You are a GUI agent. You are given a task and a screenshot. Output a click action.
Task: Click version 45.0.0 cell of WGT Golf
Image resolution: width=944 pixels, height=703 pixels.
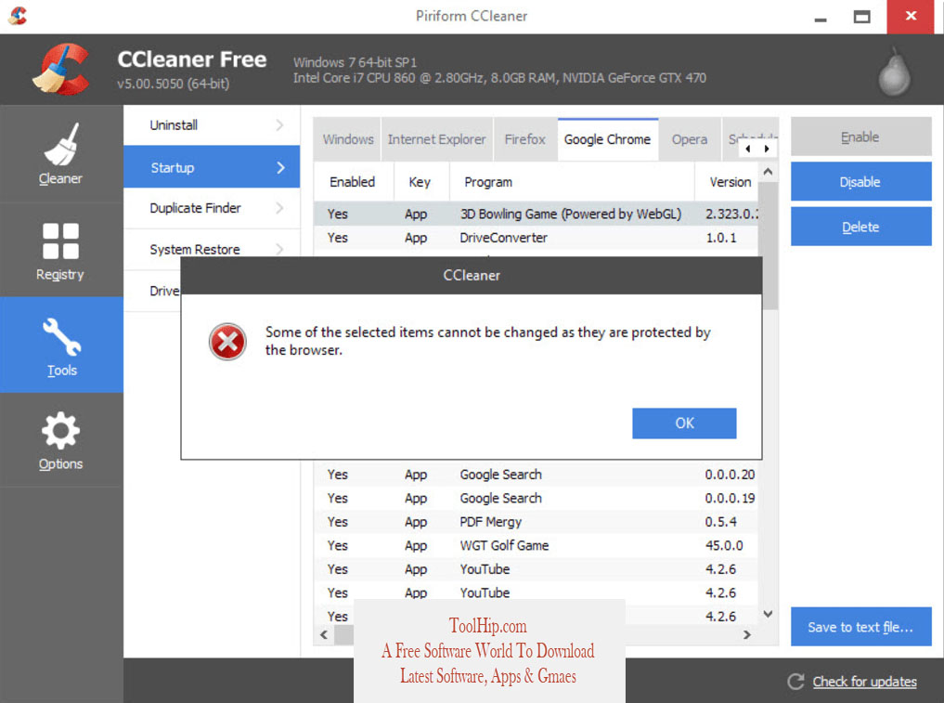724,545
